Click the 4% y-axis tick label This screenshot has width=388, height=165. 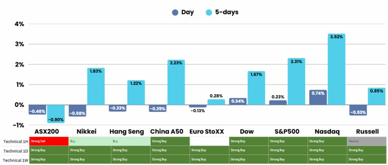point(19,24)
